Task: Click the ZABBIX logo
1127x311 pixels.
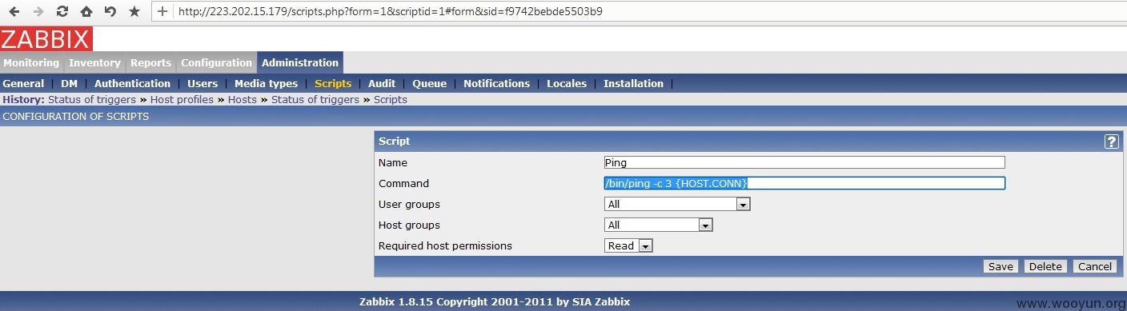Action: [46, 38]
